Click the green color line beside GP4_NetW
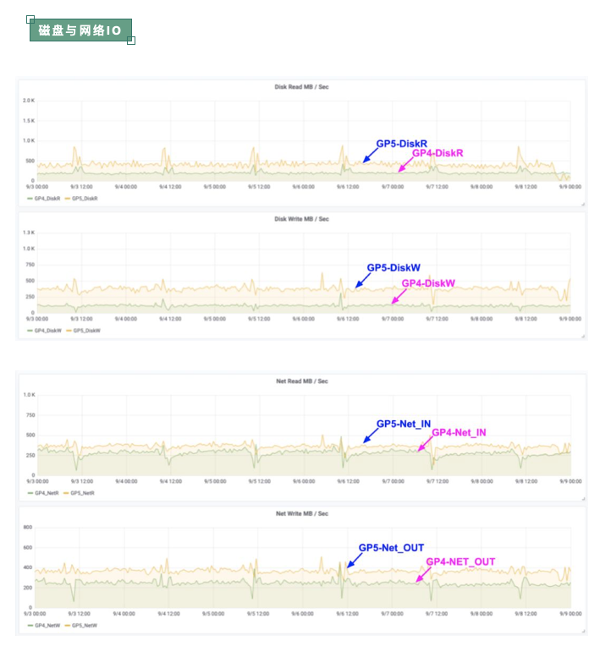The image size is (611, 652). click(x=30, y=626)
